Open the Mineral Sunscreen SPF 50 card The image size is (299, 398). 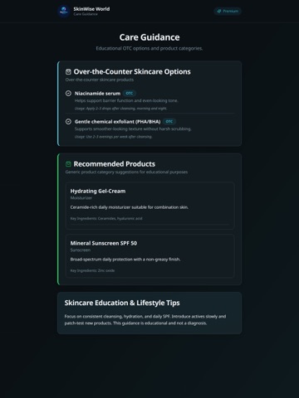click(x=149, y=255)
